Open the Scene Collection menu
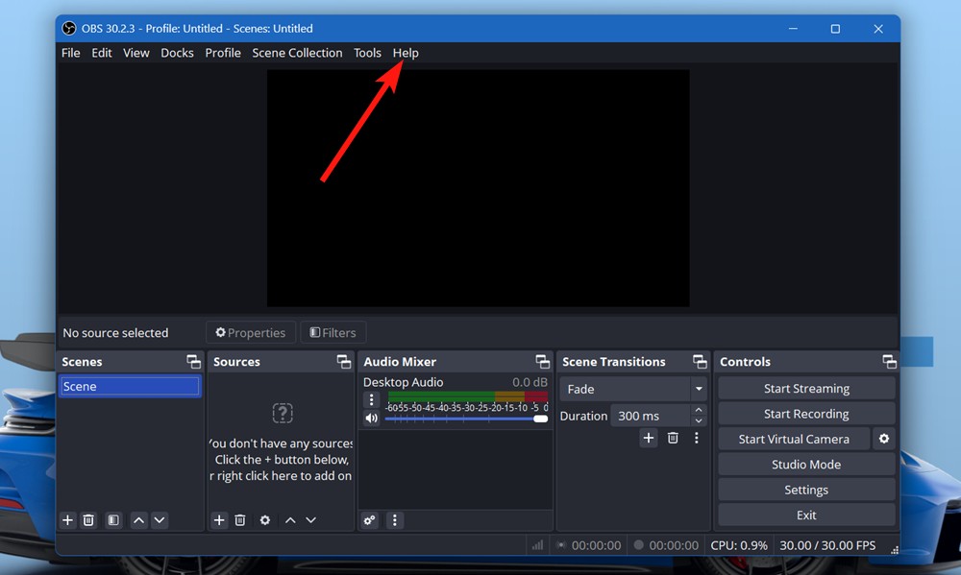Viewport: 961px width, 575px height. [x=297, y=53]
